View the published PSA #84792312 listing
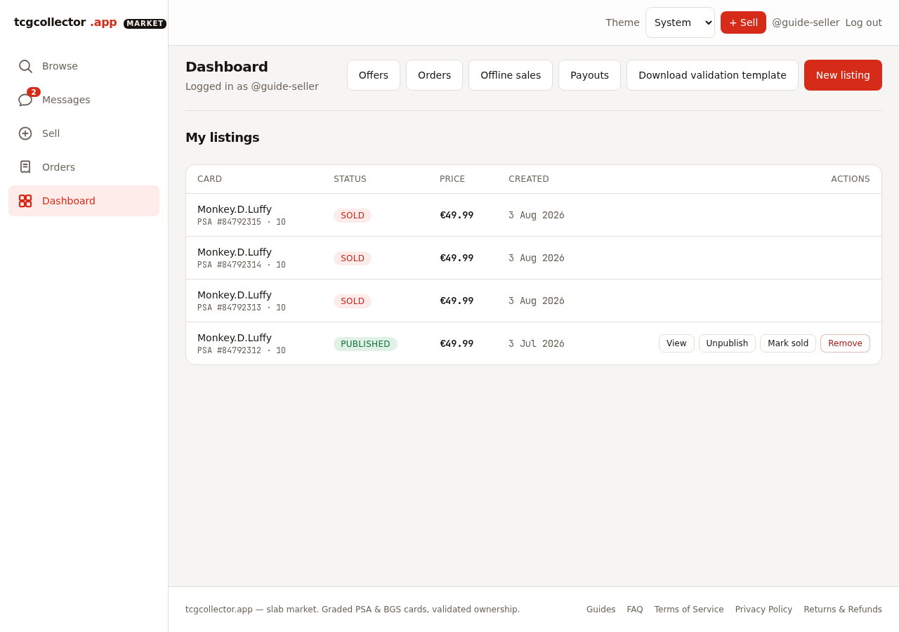The width and height of the screenshot is (899, 632). click(x=676, y=343)
